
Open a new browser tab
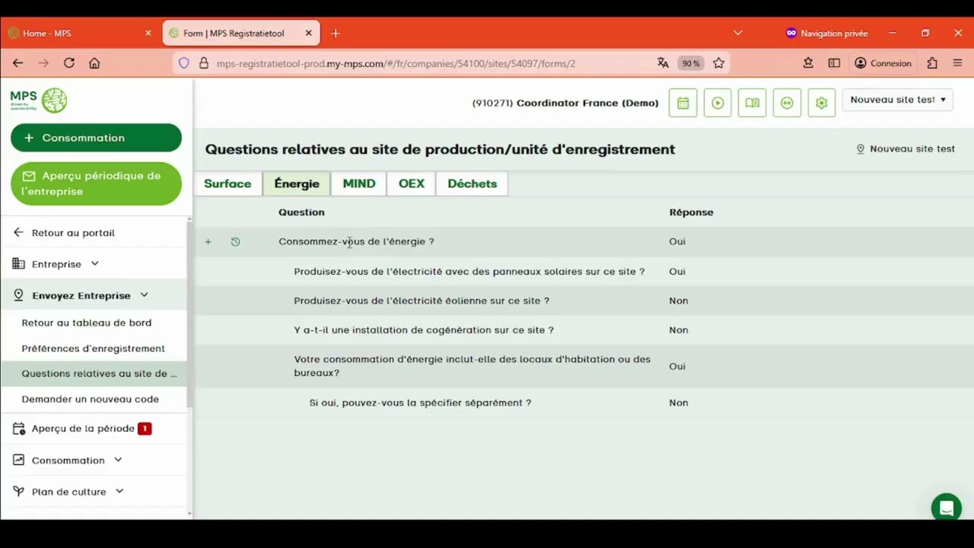(336, 33)
